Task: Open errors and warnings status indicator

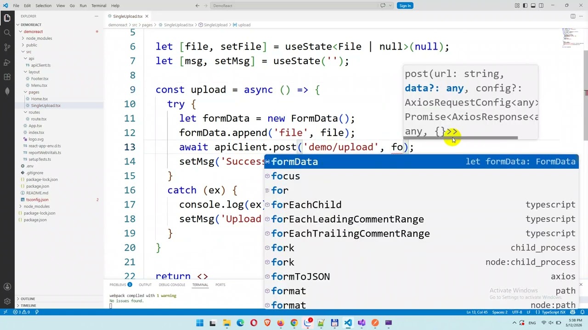Action: tap(21, 312)
